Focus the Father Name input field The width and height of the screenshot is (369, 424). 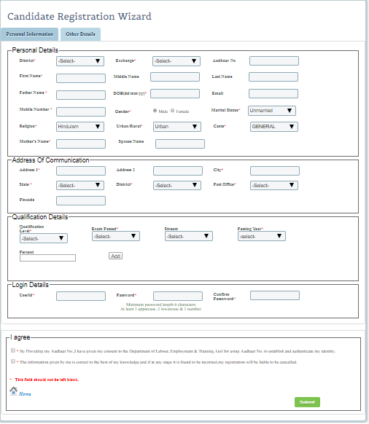coord(81,95)
